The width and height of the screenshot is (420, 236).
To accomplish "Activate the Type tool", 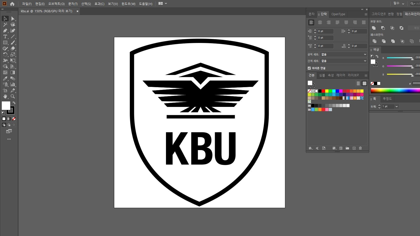I will click(x=5, y=37).
